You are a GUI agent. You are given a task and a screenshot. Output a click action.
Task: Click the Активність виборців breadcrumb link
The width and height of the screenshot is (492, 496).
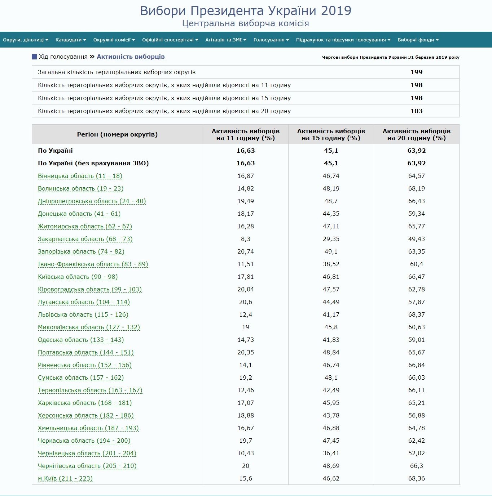click(131, 57)
